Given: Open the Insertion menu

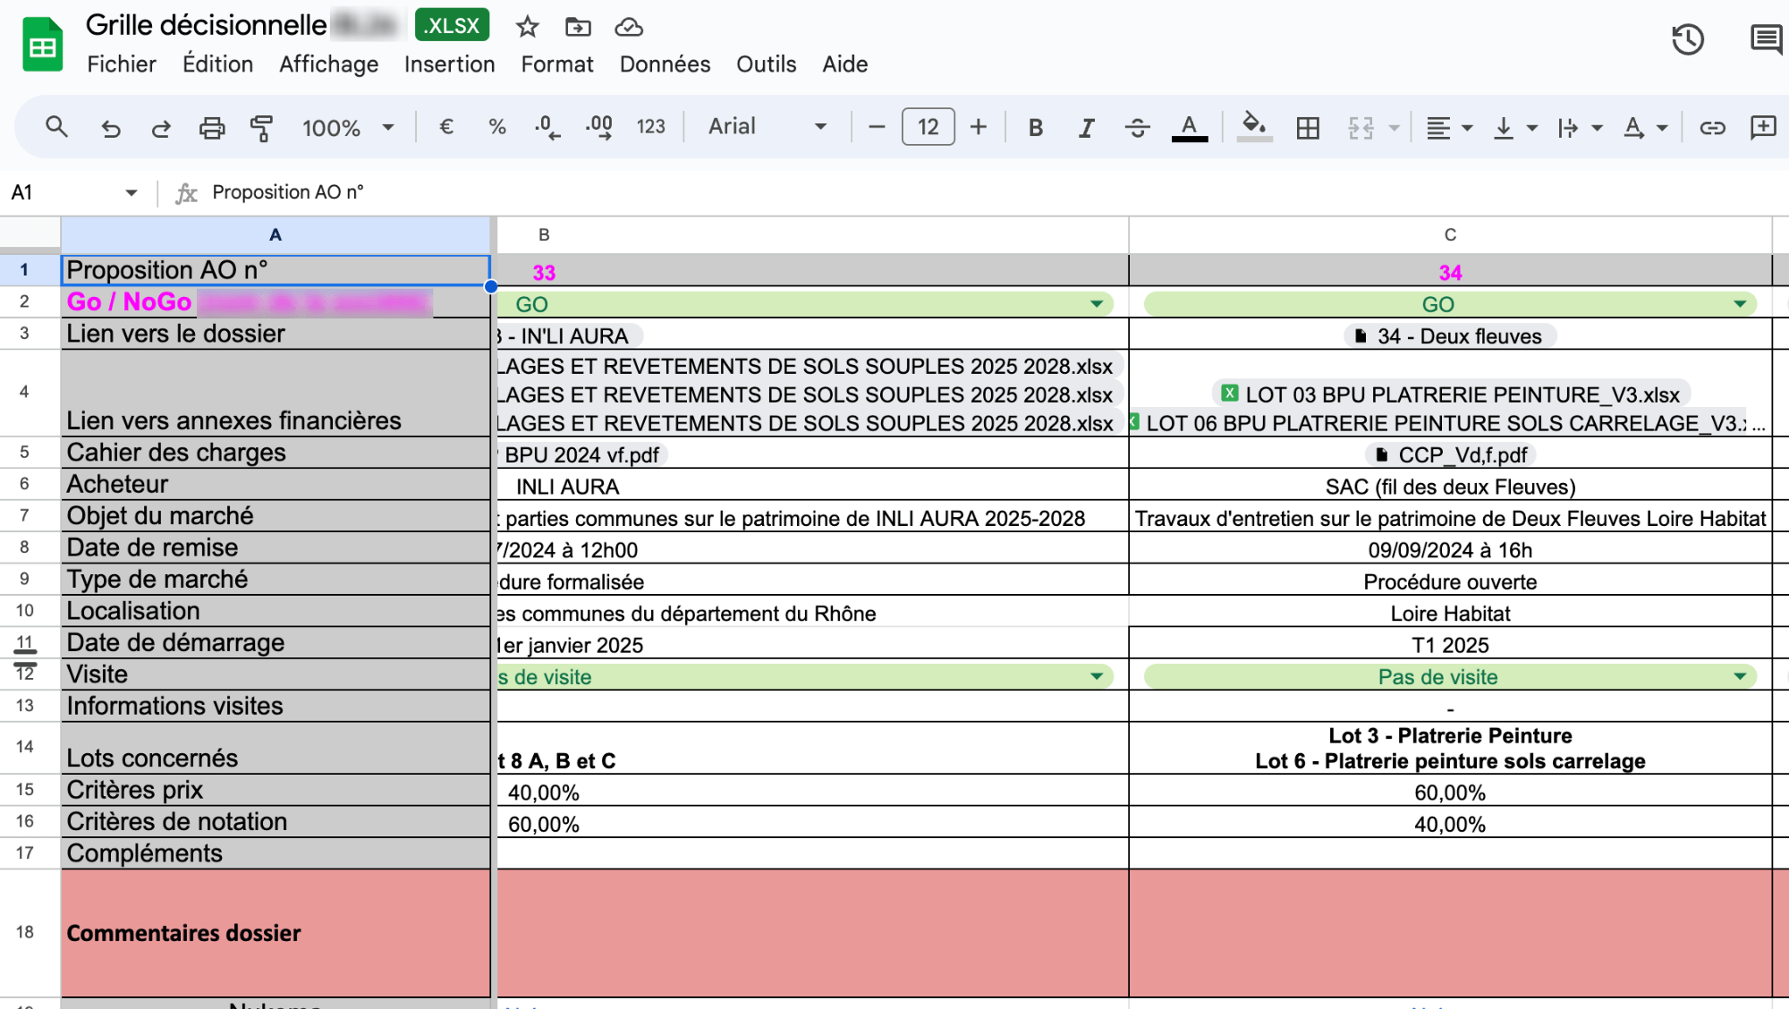Looking at the screenshot, I should point(449,64).
